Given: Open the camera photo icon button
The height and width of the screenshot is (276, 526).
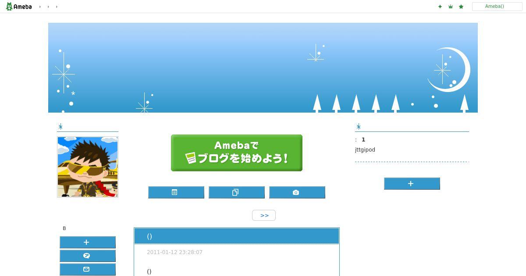Looking at the screenshot, I should 297,192.
